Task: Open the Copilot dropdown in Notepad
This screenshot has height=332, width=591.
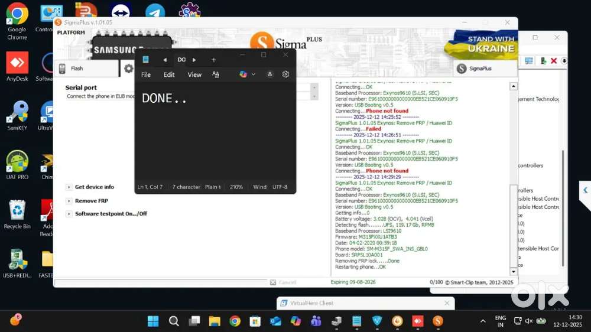Action: (x=247, y=74)
